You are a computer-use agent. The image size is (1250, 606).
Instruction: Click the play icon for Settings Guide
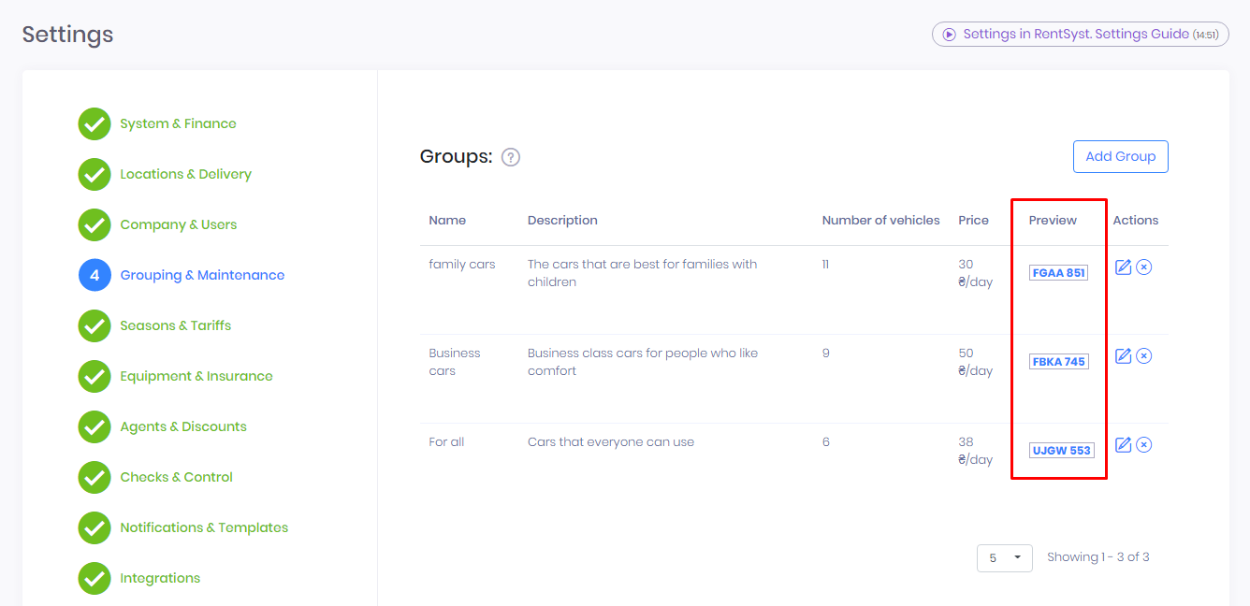(949, 35)
